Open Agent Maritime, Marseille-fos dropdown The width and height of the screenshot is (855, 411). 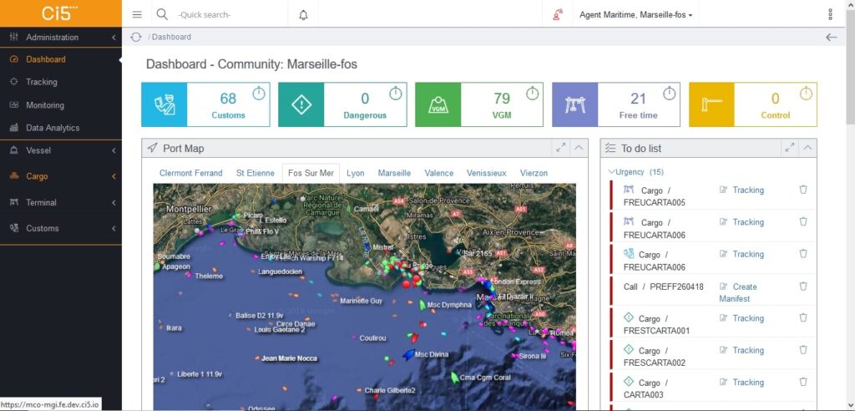pos(635,15)
